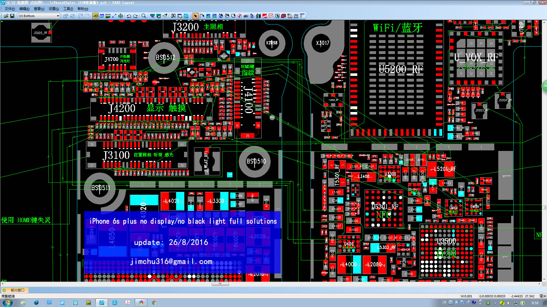This screenshot has width=547, height=307.
Task: Open the Project Explorer toolbar icon
Action: (x=179, y=16)
